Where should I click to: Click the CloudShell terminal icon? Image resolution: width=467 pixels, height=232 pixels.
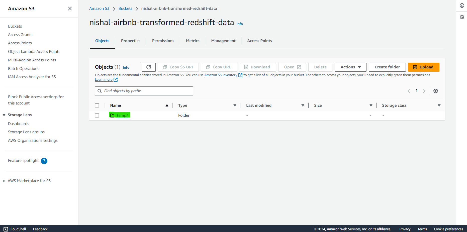(x=6, y=229)
